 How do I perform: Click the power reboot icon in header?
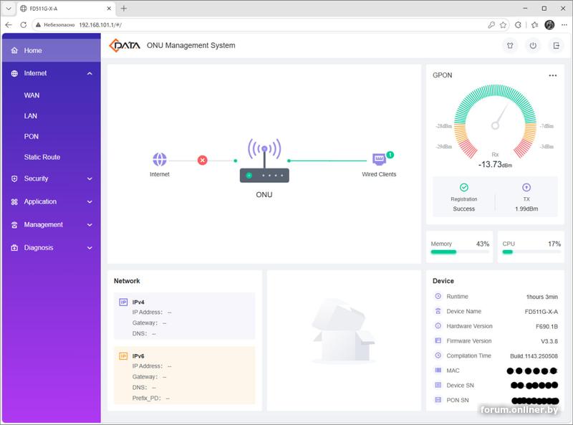click(x=533, y=46)
